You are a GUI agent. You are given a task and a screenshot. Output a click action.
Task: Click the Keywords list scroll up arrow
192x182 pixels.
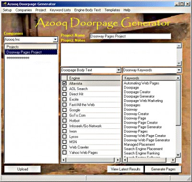178,78
